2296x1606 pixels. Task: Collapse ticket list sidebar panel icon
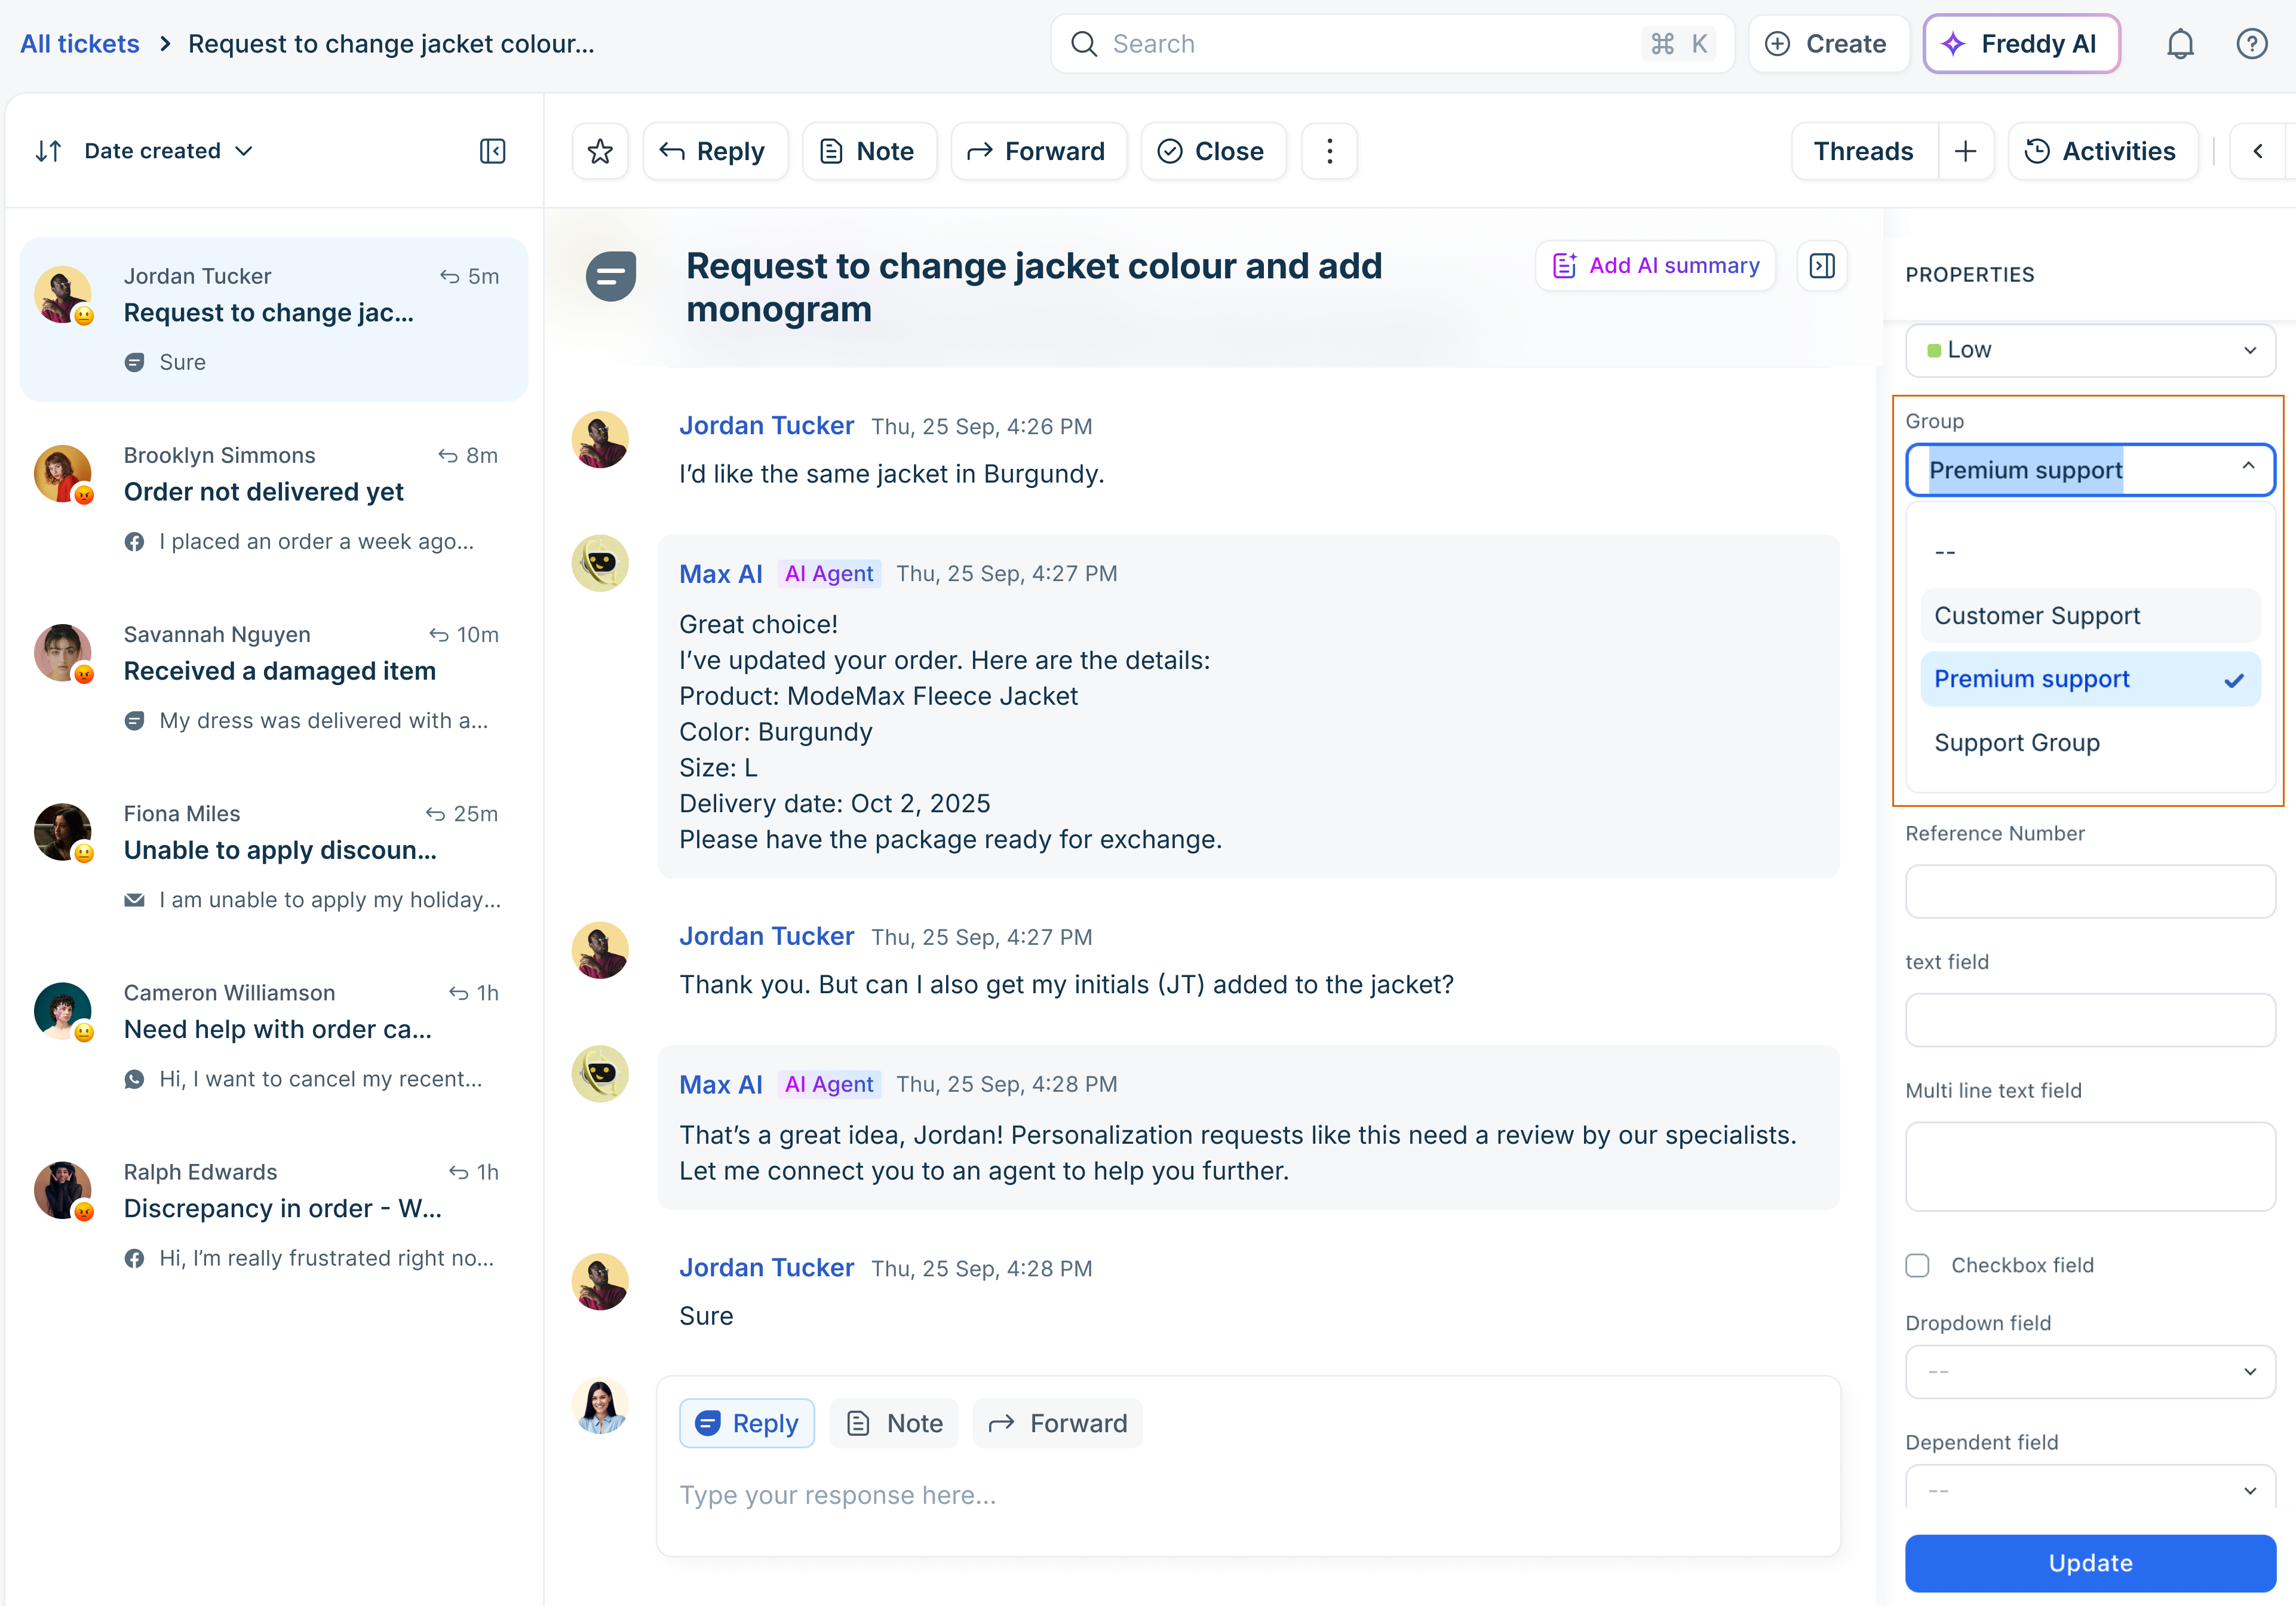492,151
